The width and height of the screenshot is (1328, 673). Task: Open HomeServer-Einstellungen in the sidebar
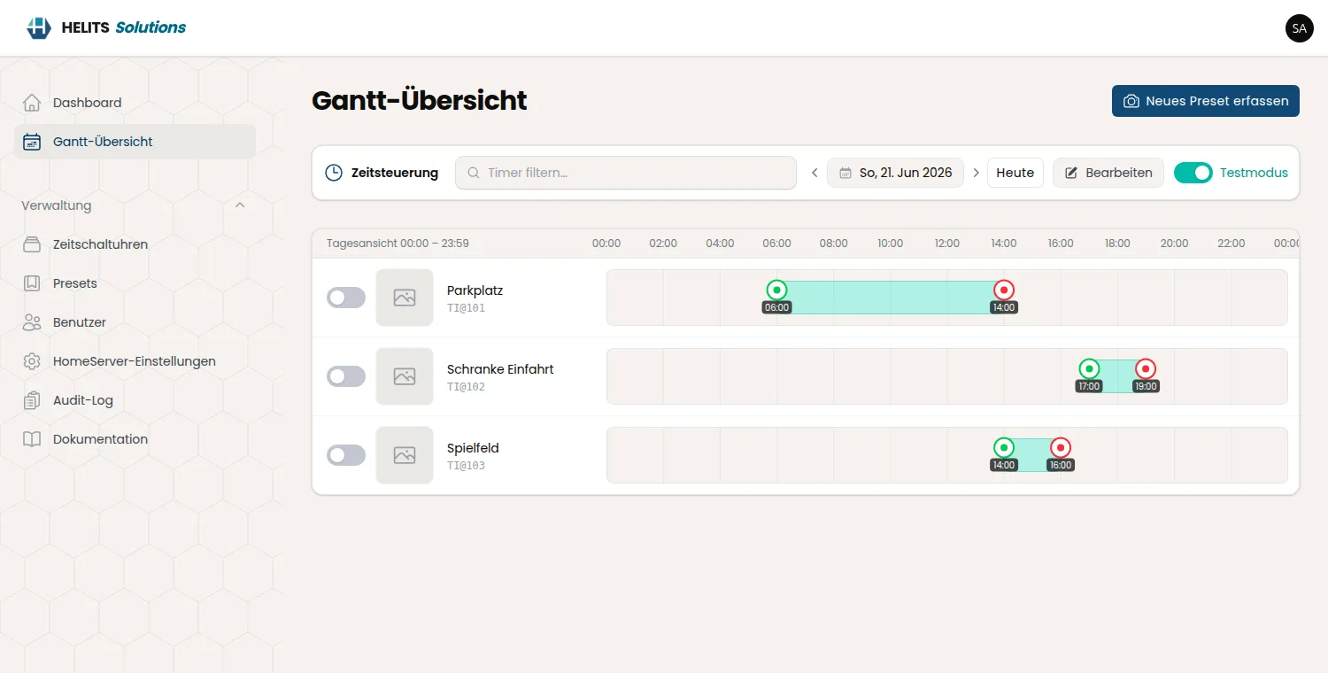(135, 361)
